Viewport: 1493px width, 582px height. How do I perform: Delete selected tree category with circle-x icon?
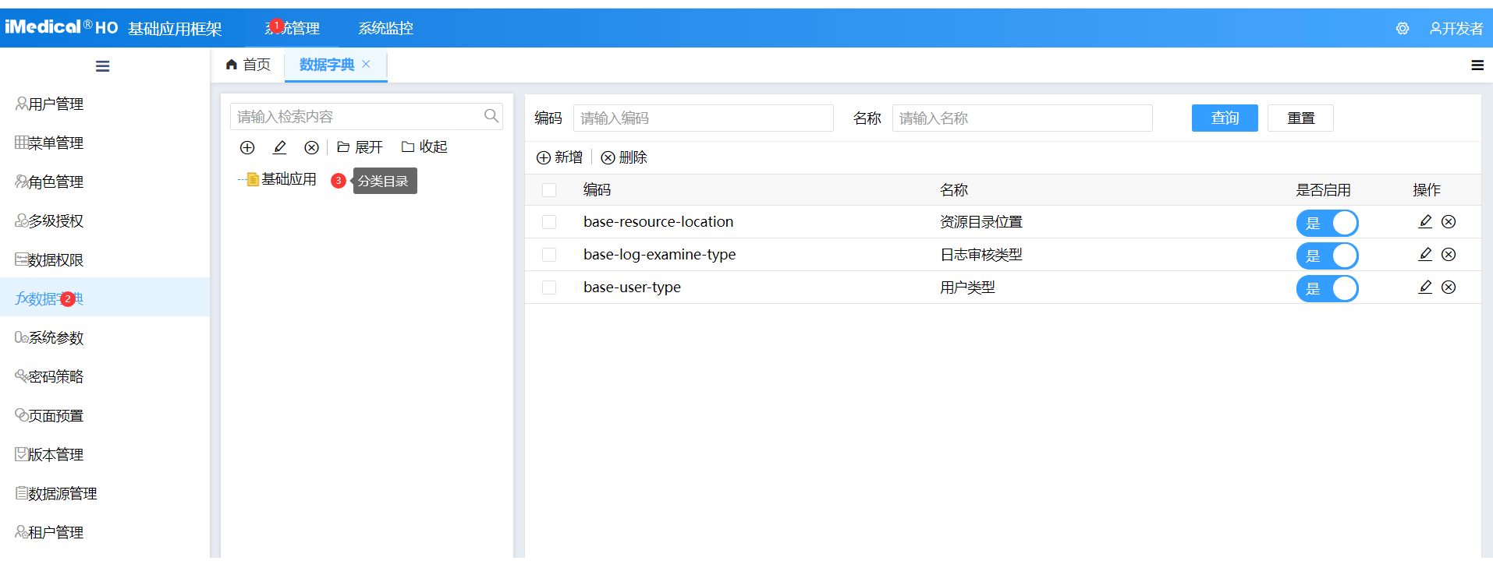(x=311, y=147)
